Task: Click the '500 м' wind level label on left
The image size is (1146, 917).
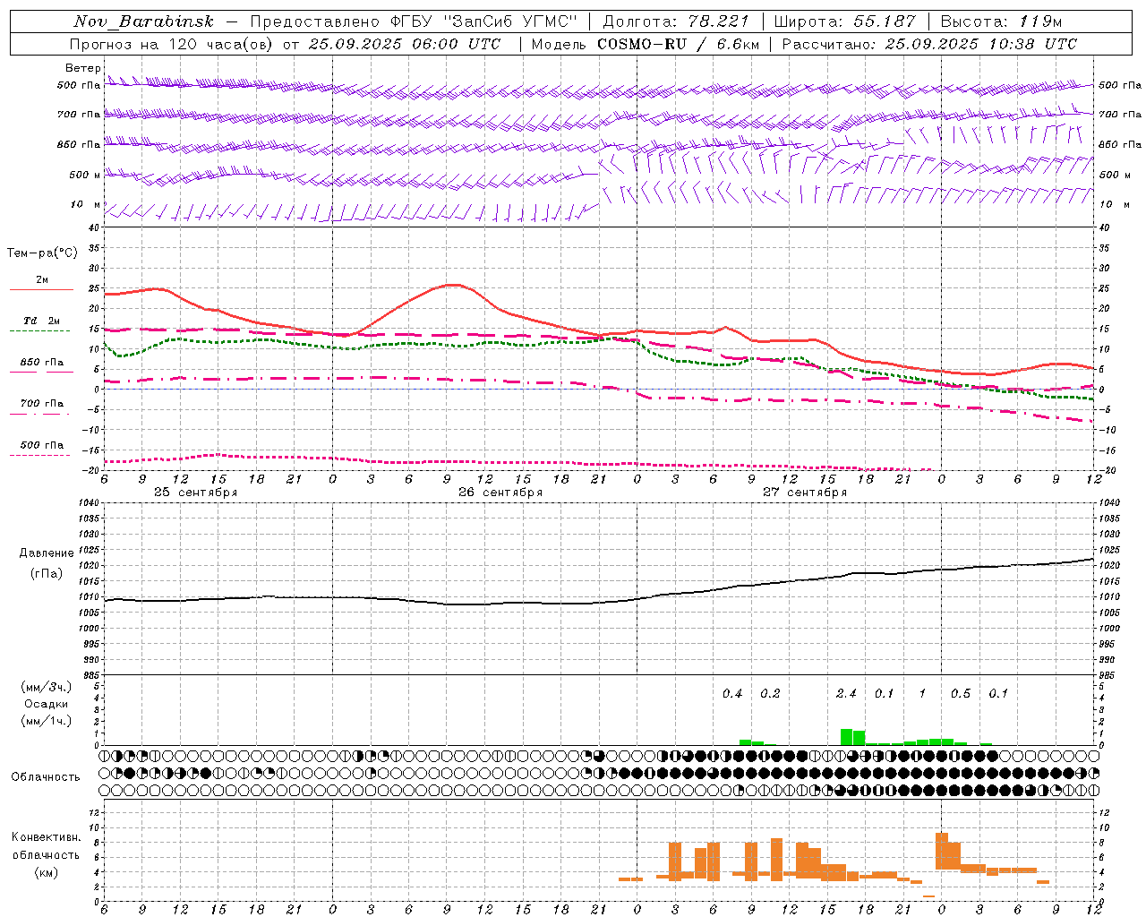Action: click(x=85, y=175)
